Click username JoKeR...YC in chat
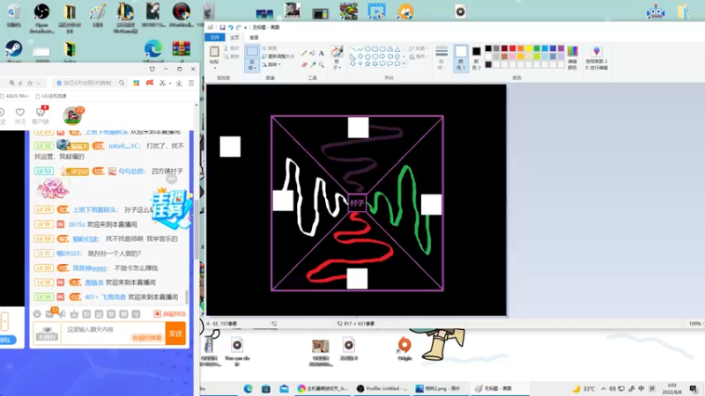Viewport: 705px width, 396px height. click(124, 146)
